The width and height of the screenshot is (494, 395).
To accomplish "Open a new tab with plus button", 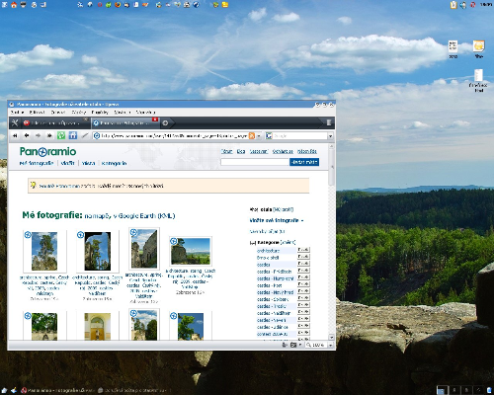I will (x=165, y=122).
